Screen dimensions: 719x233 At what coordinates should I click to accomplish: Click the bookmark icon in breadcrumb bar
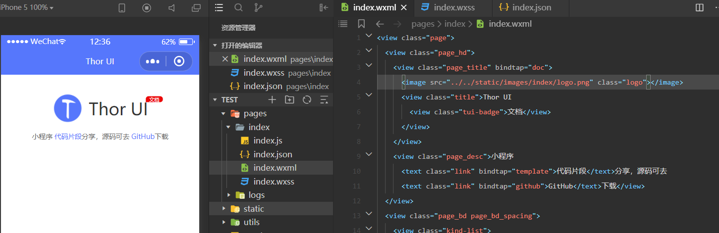coord(361,24)
